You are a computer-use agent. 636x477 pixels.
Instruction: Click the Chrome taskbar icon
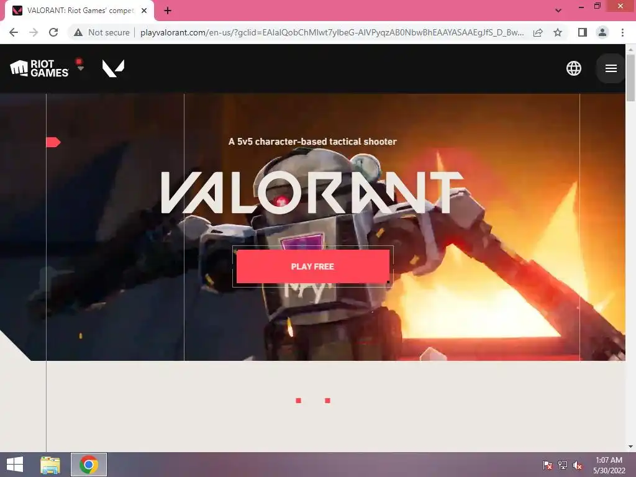point(89,465)
